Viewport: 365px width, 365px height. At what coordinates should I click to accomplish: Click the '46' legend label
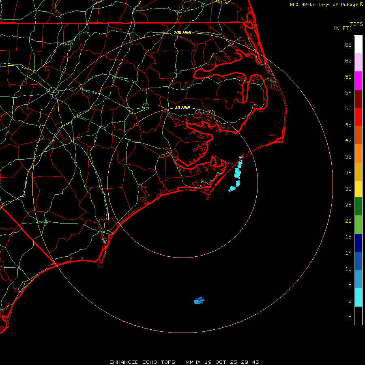click(x=348, y=125)
